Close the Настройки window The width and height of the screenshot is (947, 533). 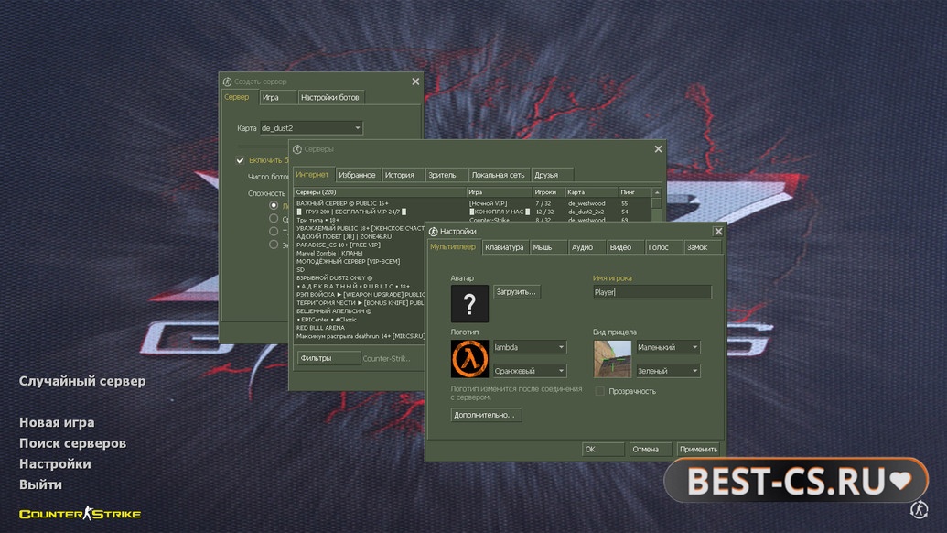coord(718,232)
